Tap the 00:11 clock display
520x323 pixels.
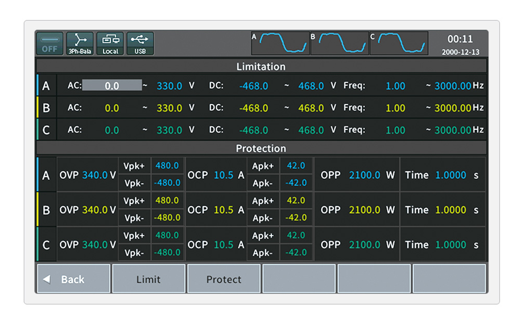460,39
